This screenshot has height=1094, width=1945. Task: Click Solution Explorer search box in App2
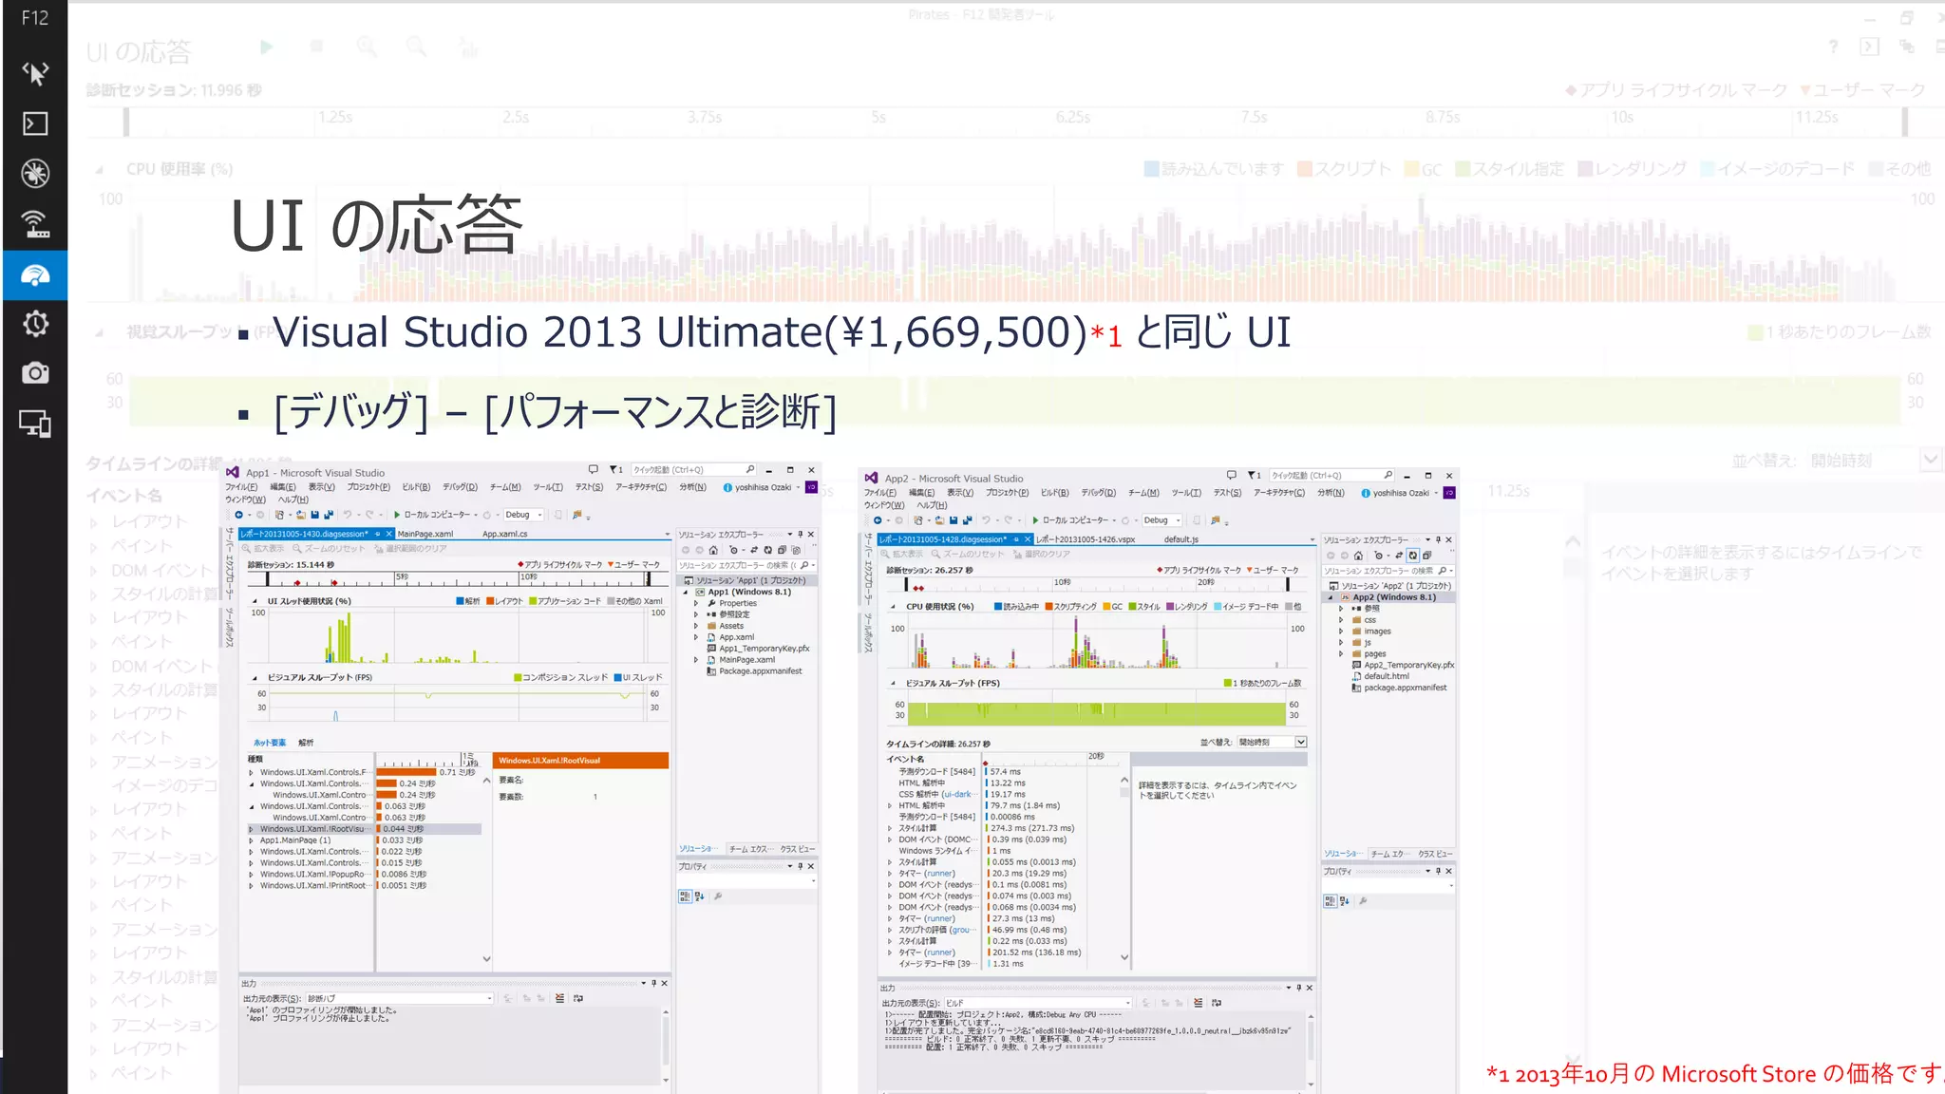click(1388, 571)
